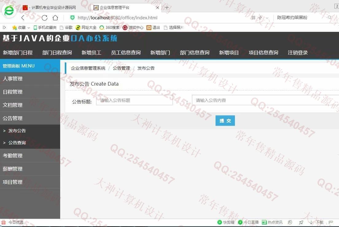Open 今日优选 in status bar
The image size is (339, 227).
(x=12, y=222)
